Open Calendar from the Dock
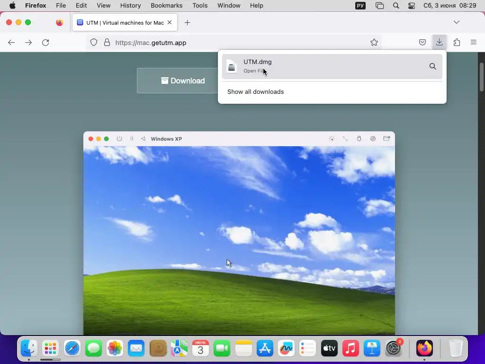 pyautogui.click(x=200, y=349)
